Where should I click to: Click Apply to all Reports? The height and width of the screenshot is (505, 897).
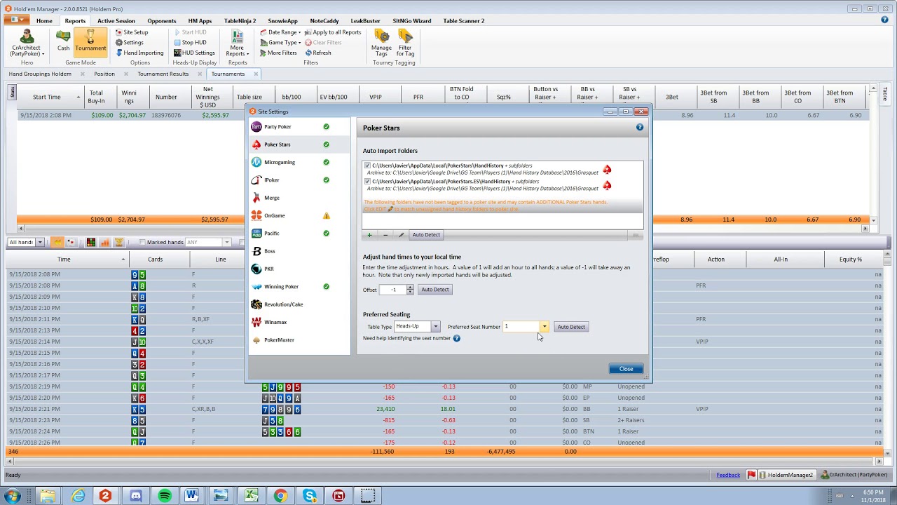click(x=332, y=32)
